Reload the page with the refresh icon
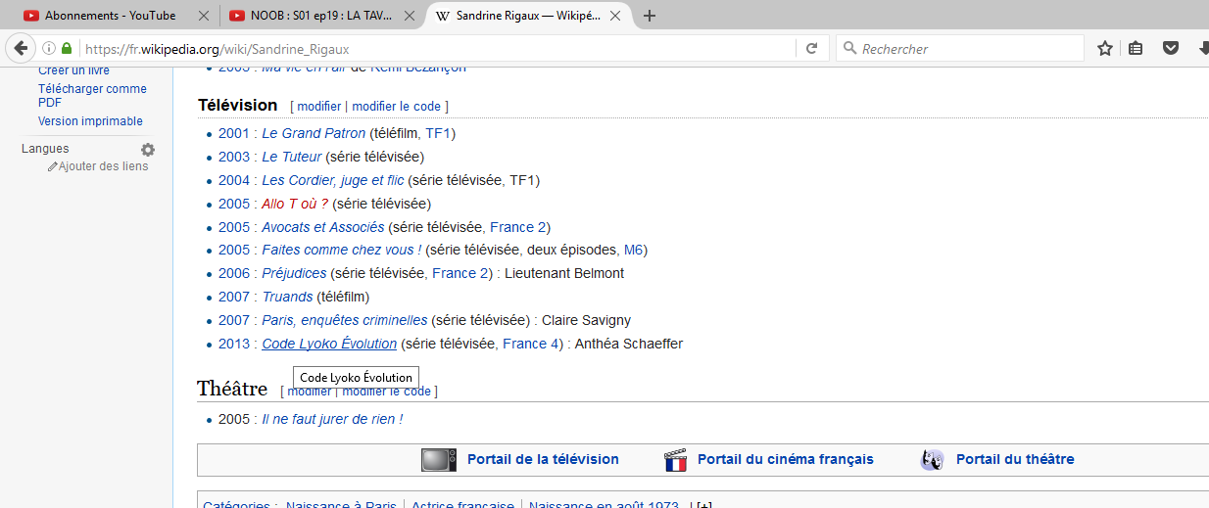Screen dimensions: 1209x508 point(811,48)
